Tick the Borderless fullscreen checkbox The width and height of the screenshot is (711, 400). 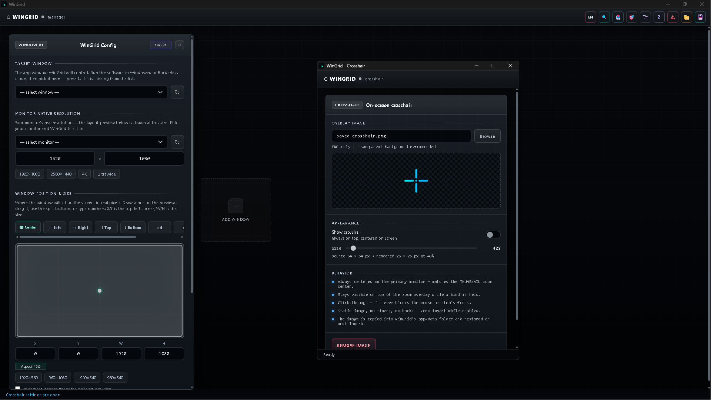click(x=17, y=388)
